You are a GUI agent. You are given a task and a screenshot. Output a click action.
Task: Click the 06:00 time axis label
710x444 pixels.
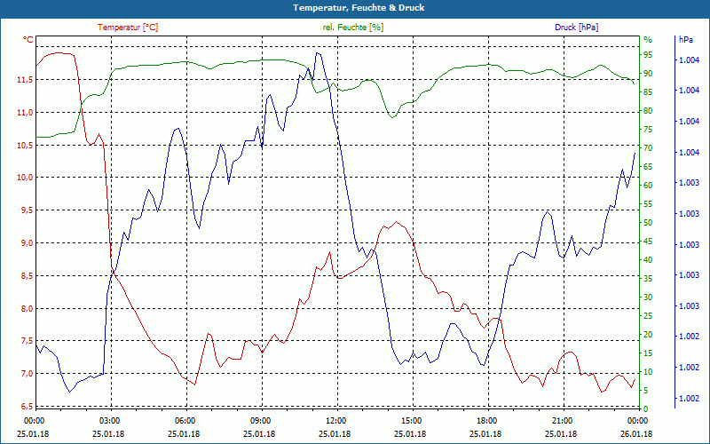point(185,420)
